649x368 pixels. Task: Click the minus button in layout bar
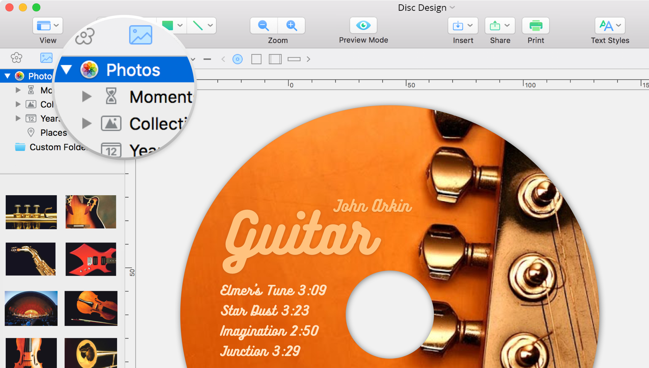coord(207,59)
